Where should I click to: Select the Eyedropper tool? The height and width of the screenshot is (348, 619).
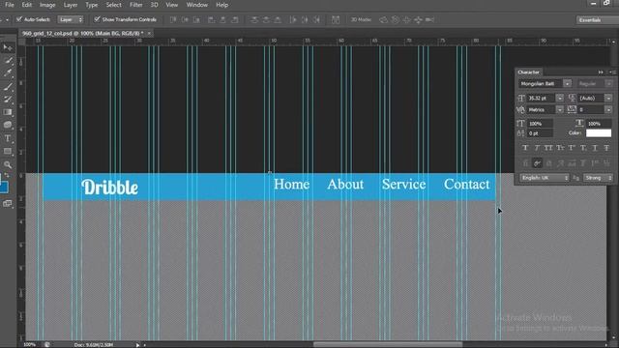[8, 73]
